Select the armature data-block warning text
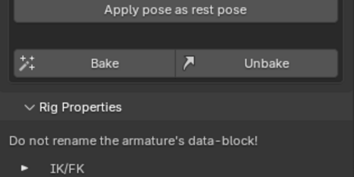Image resolution: width=354 pixels, height=177 pixels. click(x=133, y=141)
